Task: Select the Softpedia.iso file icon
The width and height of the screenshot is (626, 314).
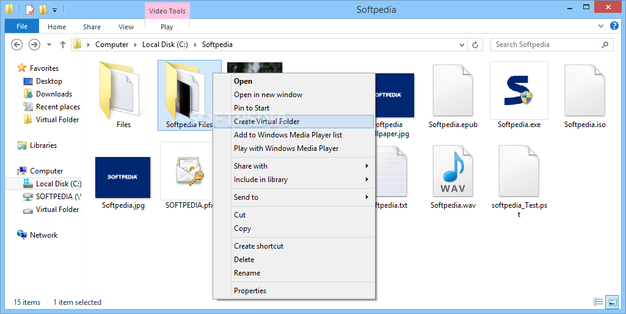Action: tap(585, 90)
